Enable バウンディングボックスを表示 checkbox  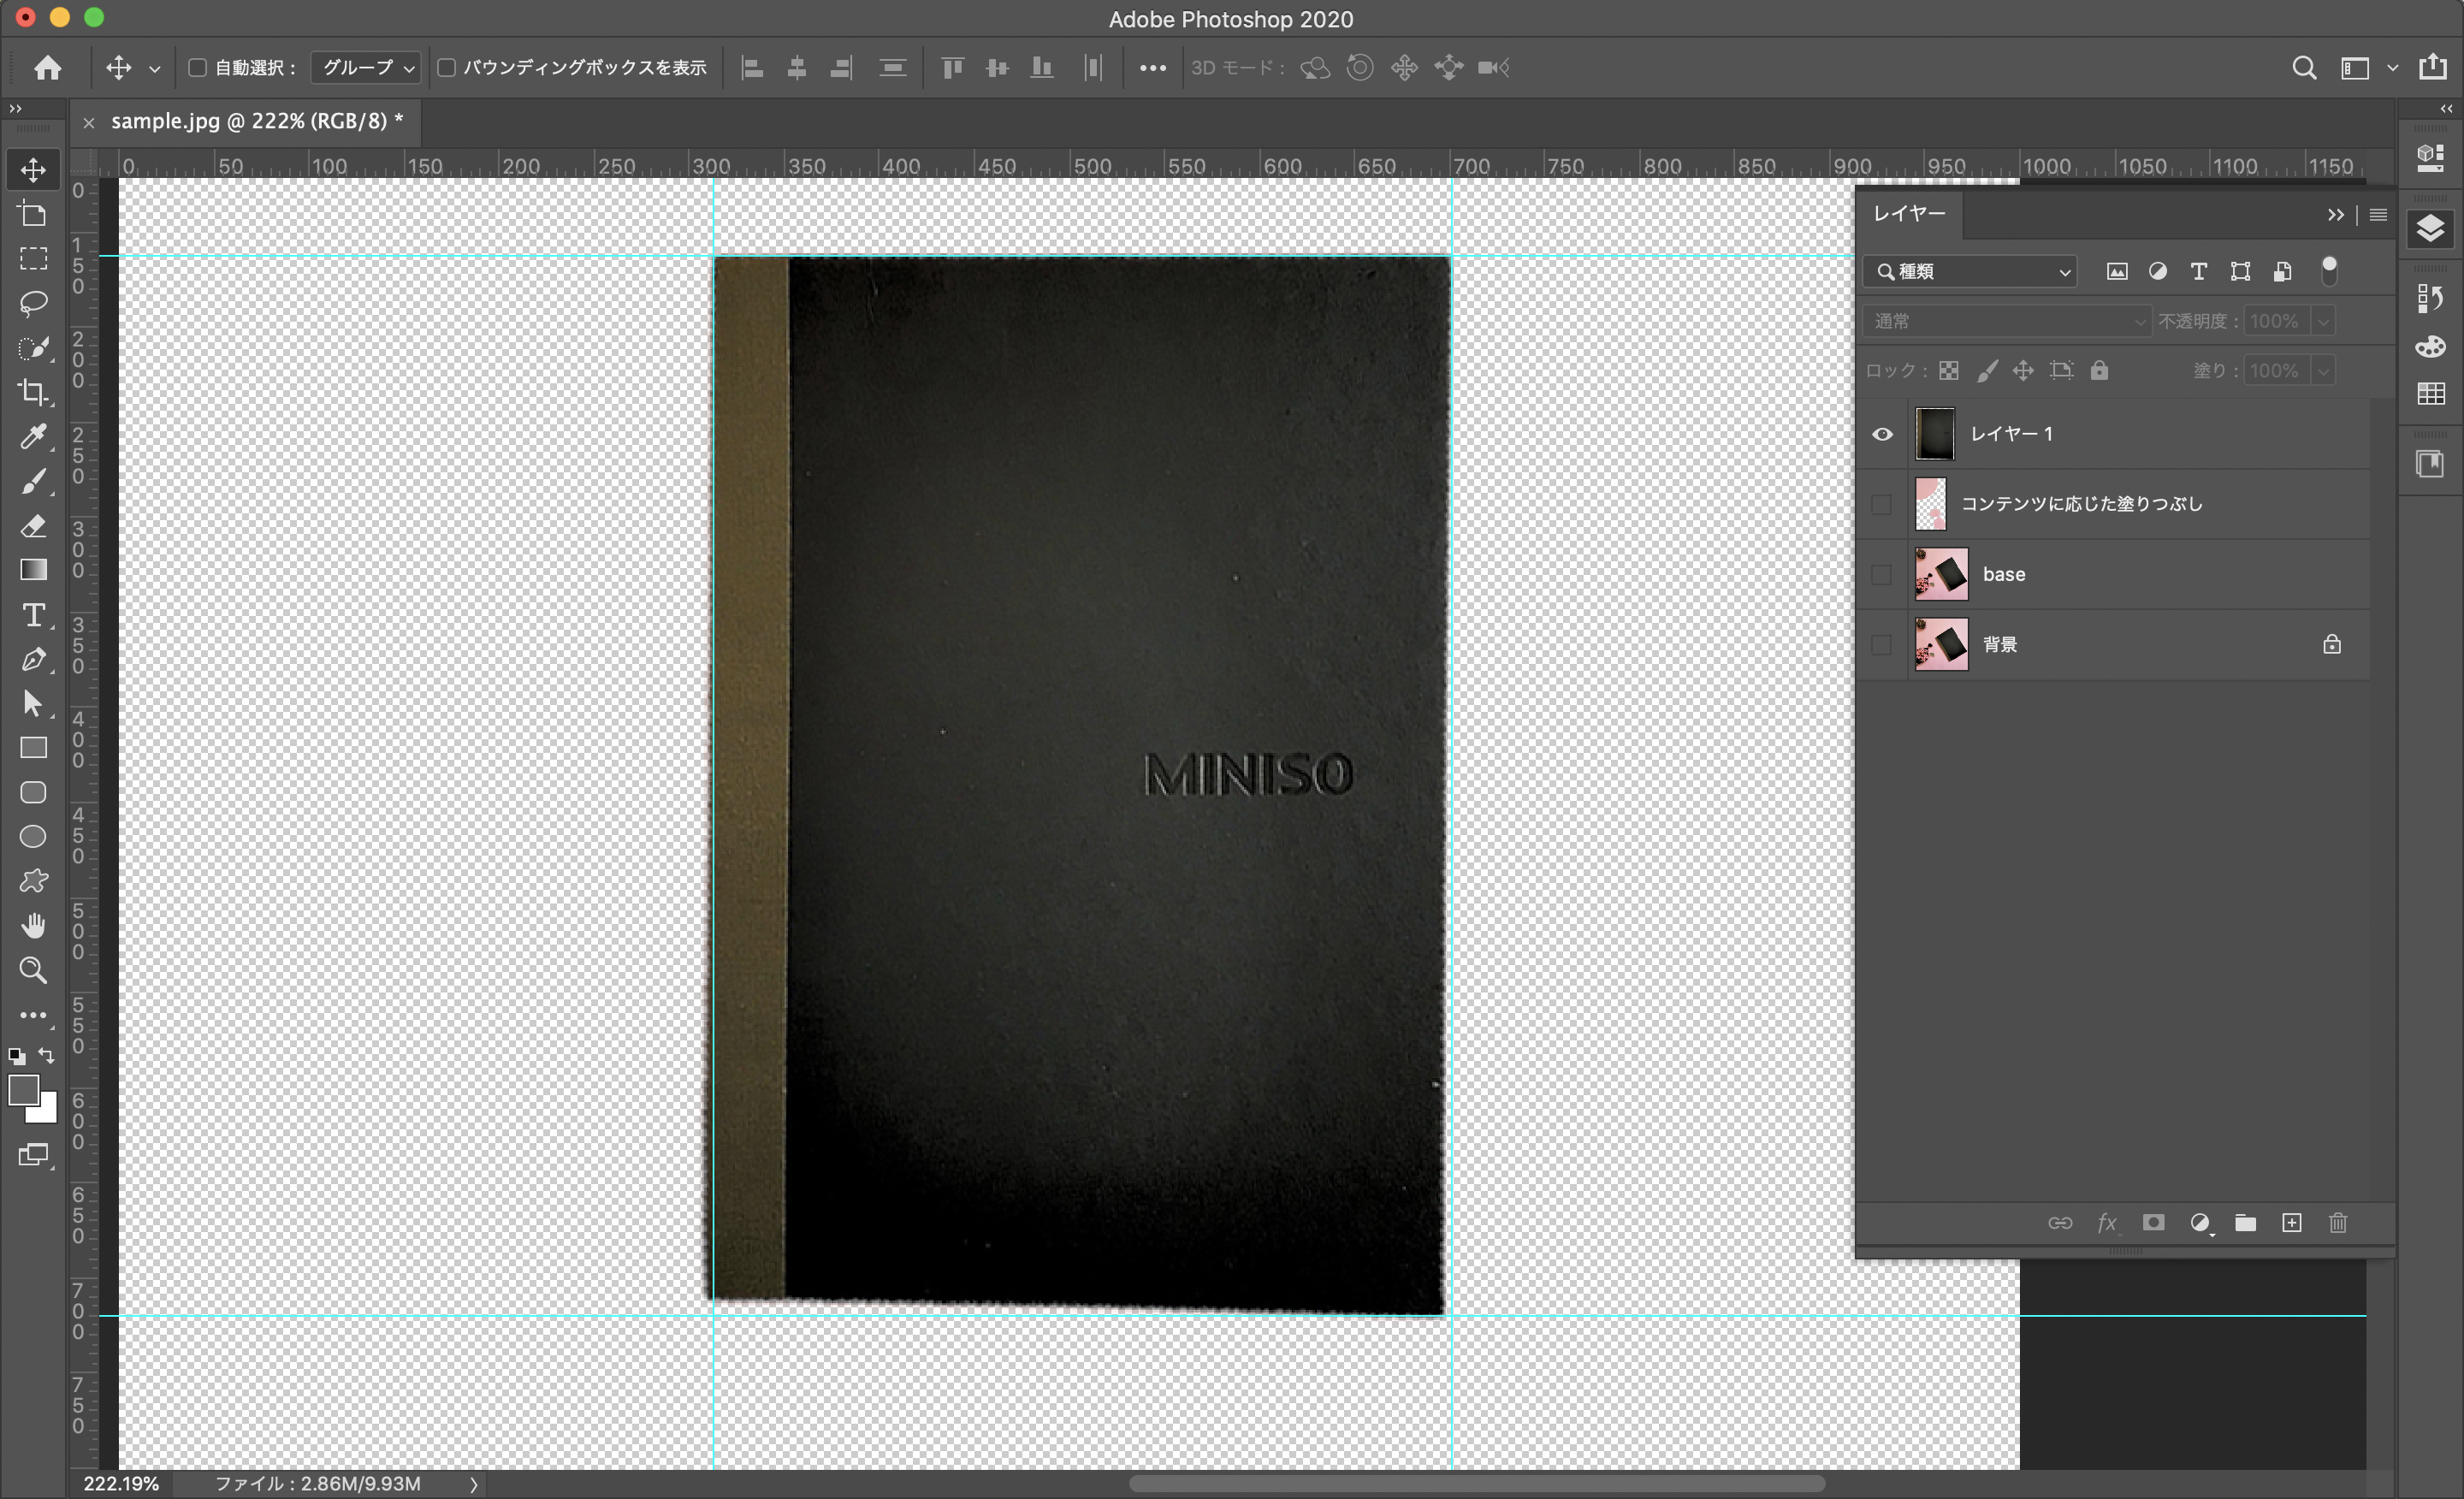pos(447,67)
